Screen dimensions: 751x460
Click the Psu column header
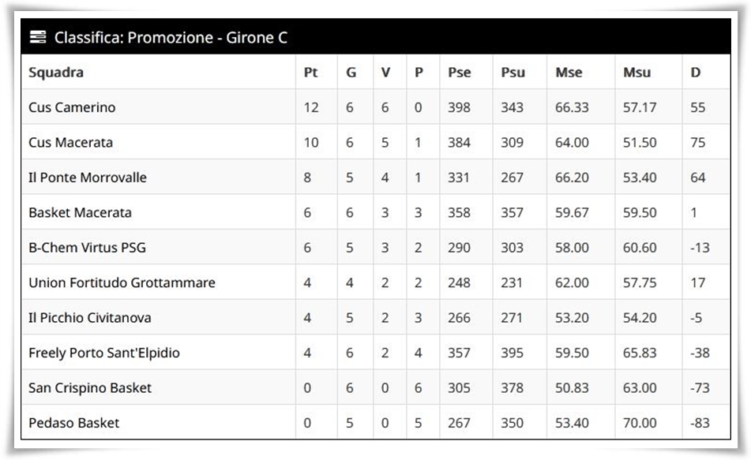pos(513,73)
